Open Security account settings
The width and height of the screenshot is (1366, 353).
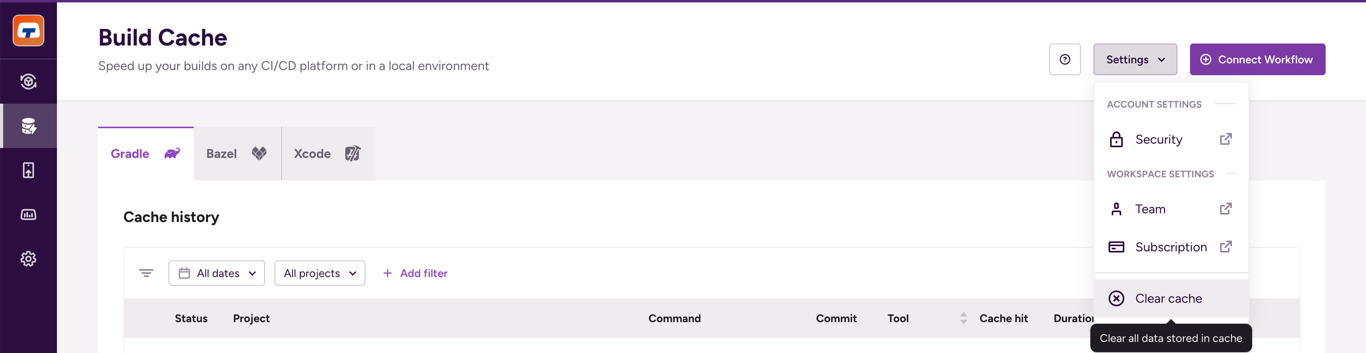tap(1170, 140)
